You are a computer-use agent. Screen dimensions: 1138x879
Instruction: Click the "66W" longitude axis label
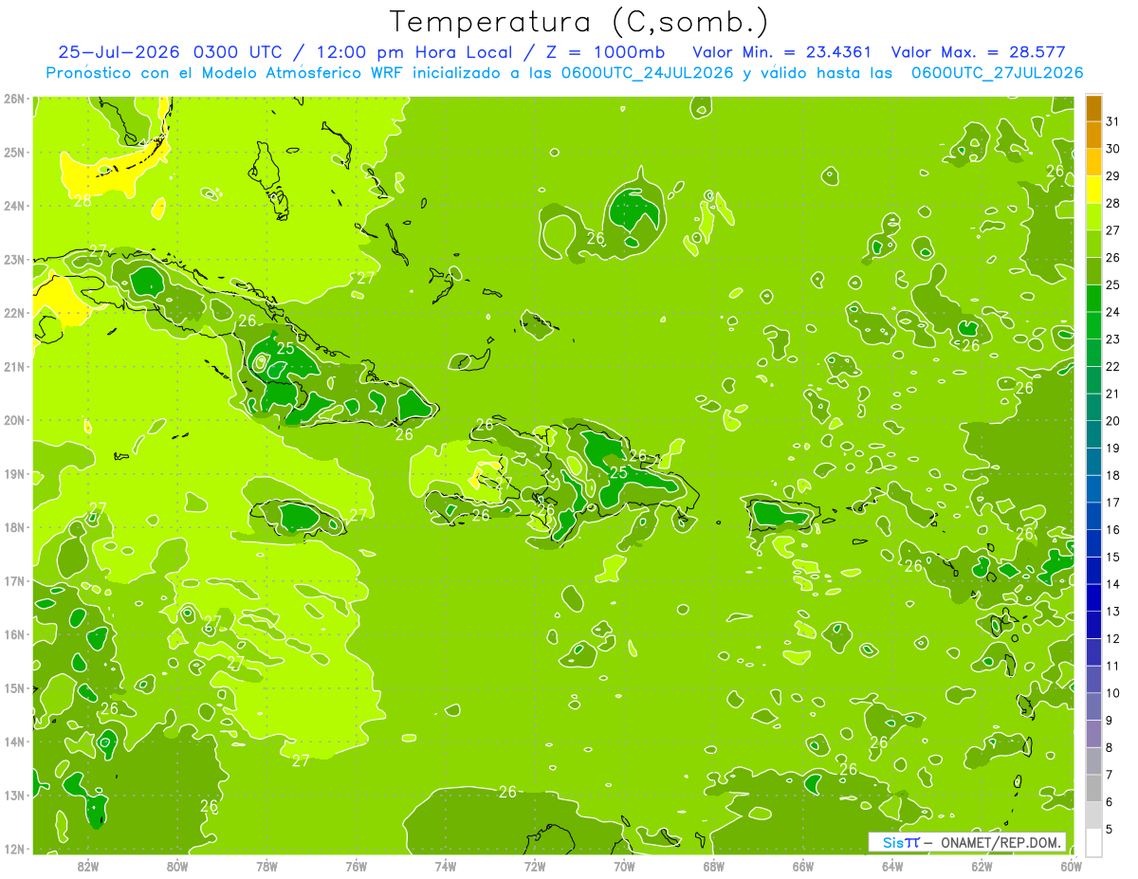click(x=803, y=867)
